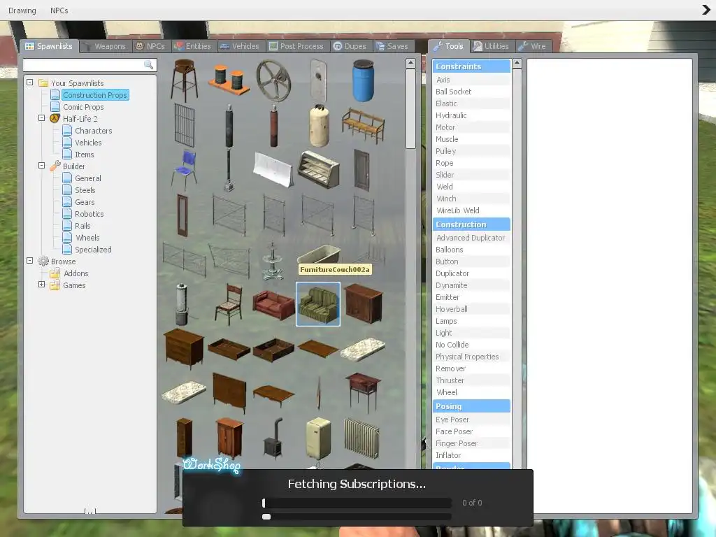This screenshot has height=537, width=716.
Task: Collapse the Browse tree node
Action: 29,260
